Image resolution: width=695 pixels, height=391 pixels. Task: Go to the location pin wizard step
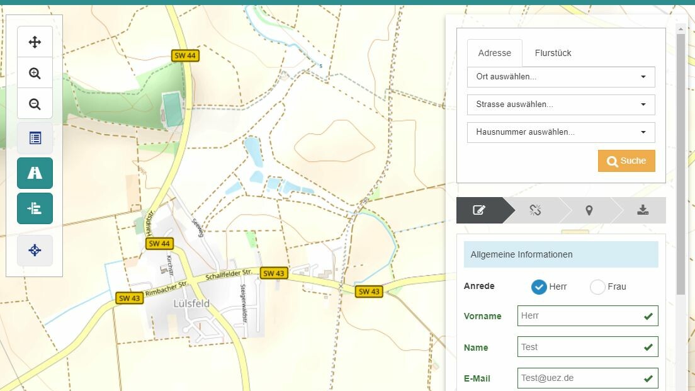[589, 210]
